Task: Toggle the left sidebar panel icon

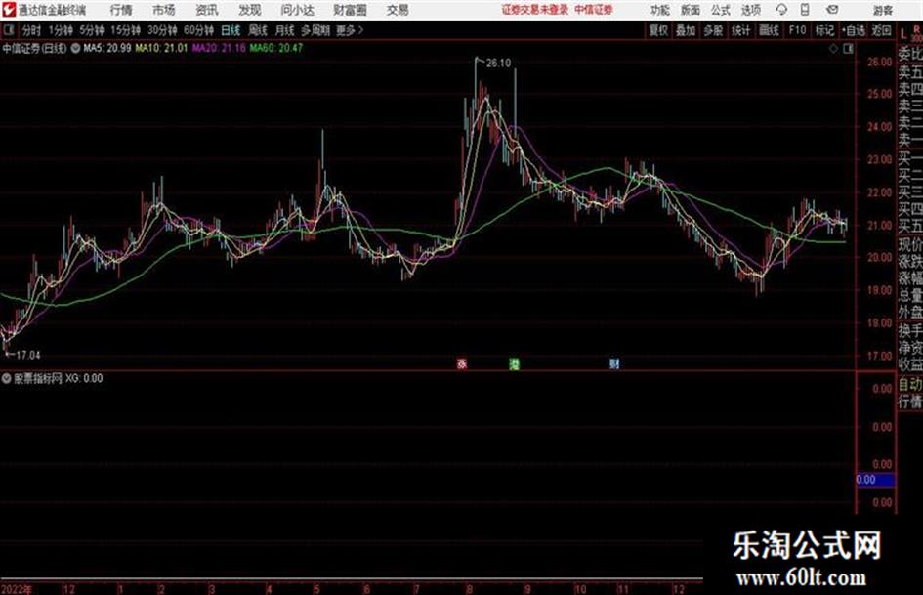Action: click(x=8, y=30)
